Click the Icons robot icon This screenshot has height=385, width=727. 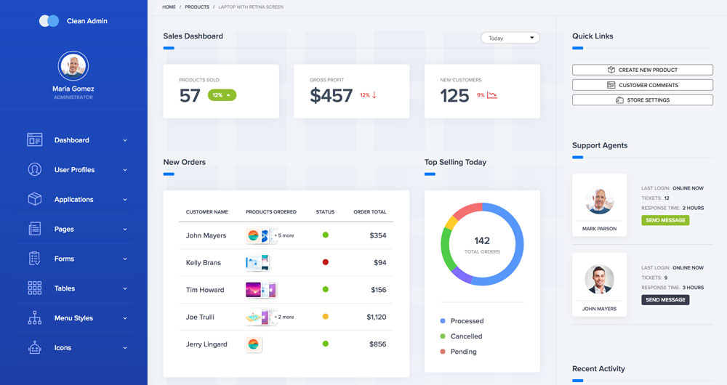click(34, 348)
